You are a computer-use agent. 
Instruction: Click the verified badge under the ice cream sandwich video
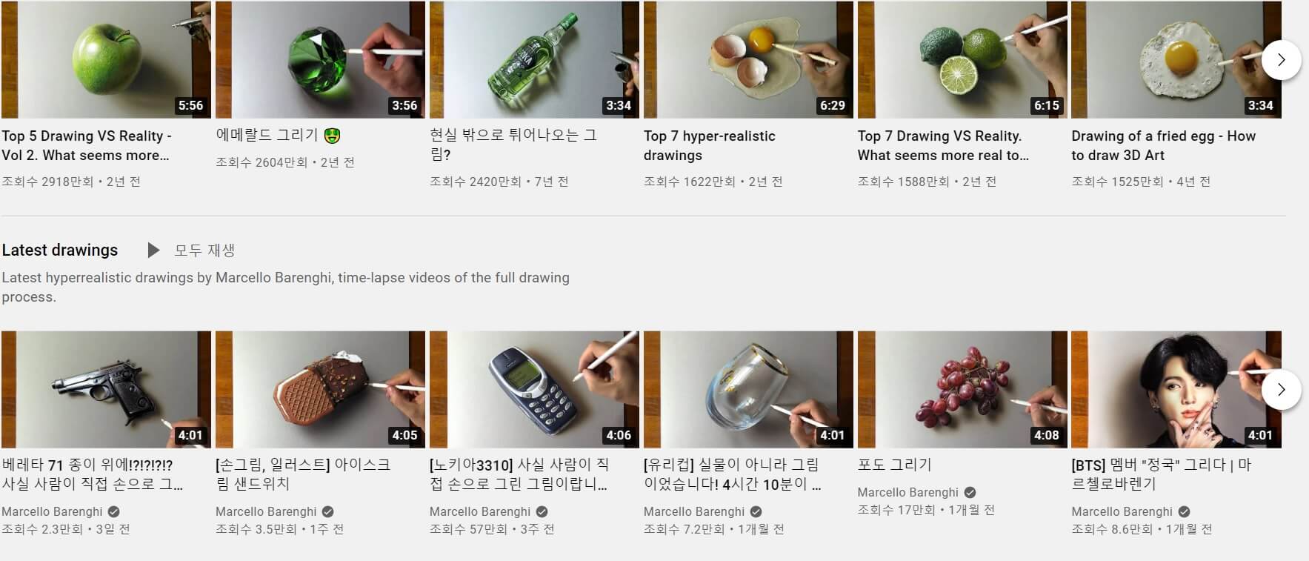pyautogui.click(x=327, y=511)
